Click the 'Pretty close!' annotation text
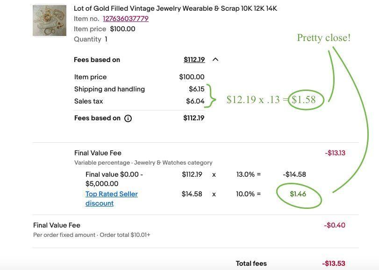379x270 pixels. 324,38
